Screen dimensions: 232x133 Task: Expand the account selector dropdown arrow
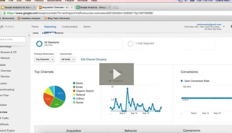point(224,27)
